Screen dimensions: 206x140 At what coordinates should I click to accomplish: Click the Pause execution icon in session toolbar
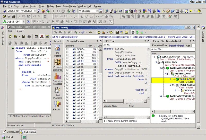tap(58, 11)
